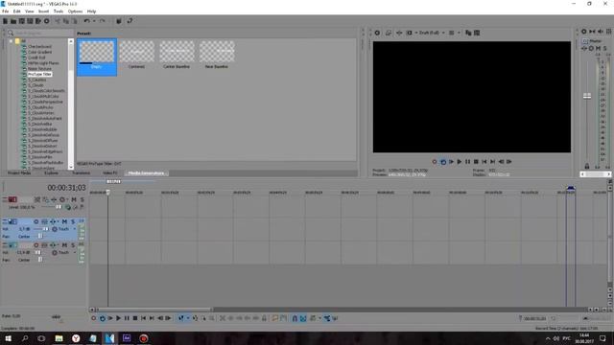Switch to the Video FX tab

[x=109, y=172]
